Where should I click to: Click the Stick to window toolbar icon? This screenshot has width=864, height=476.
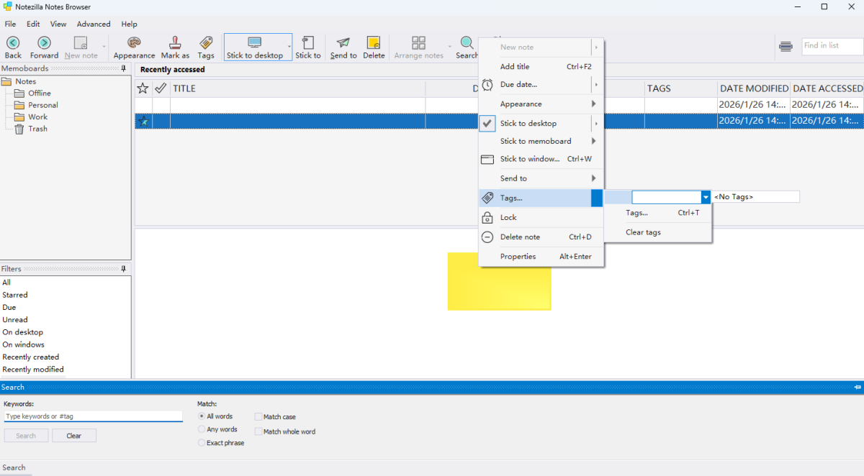pyautogui.click(x=308, y=43)
